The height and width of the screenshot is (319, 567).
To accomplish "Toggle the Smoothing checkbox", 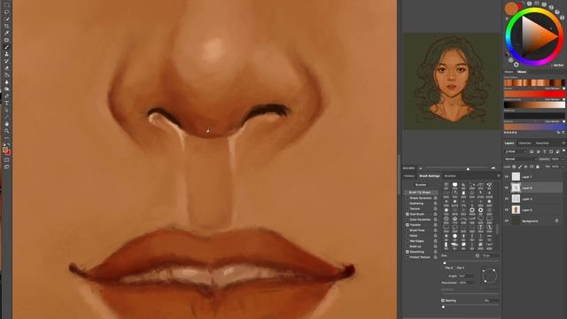I will click(x=408, y=252).
